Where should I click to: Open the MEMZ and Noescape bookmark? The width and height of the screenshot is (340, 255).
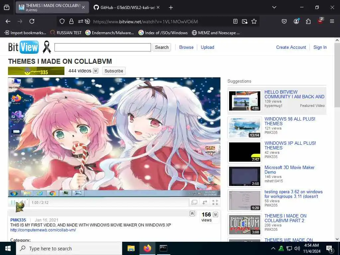point(216,33)
